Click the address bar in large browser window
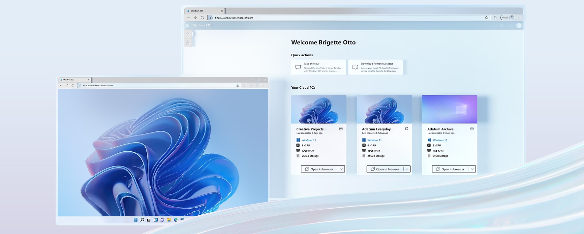 tap(348, 18)
